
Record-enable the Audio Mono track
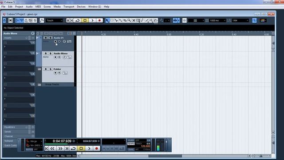pyautogui.click(x=55, y=57)
